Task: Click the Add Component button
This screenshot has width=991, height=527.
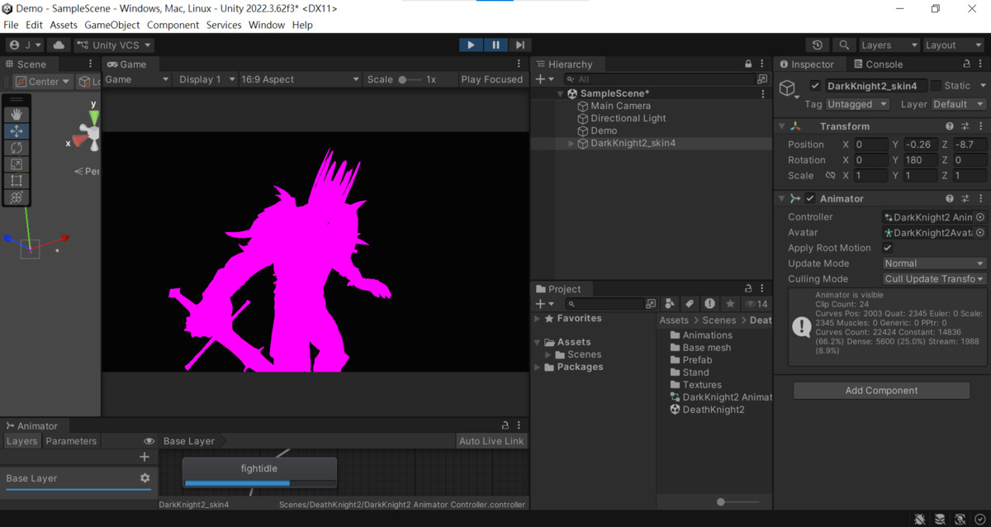Action: click(881, 391)
